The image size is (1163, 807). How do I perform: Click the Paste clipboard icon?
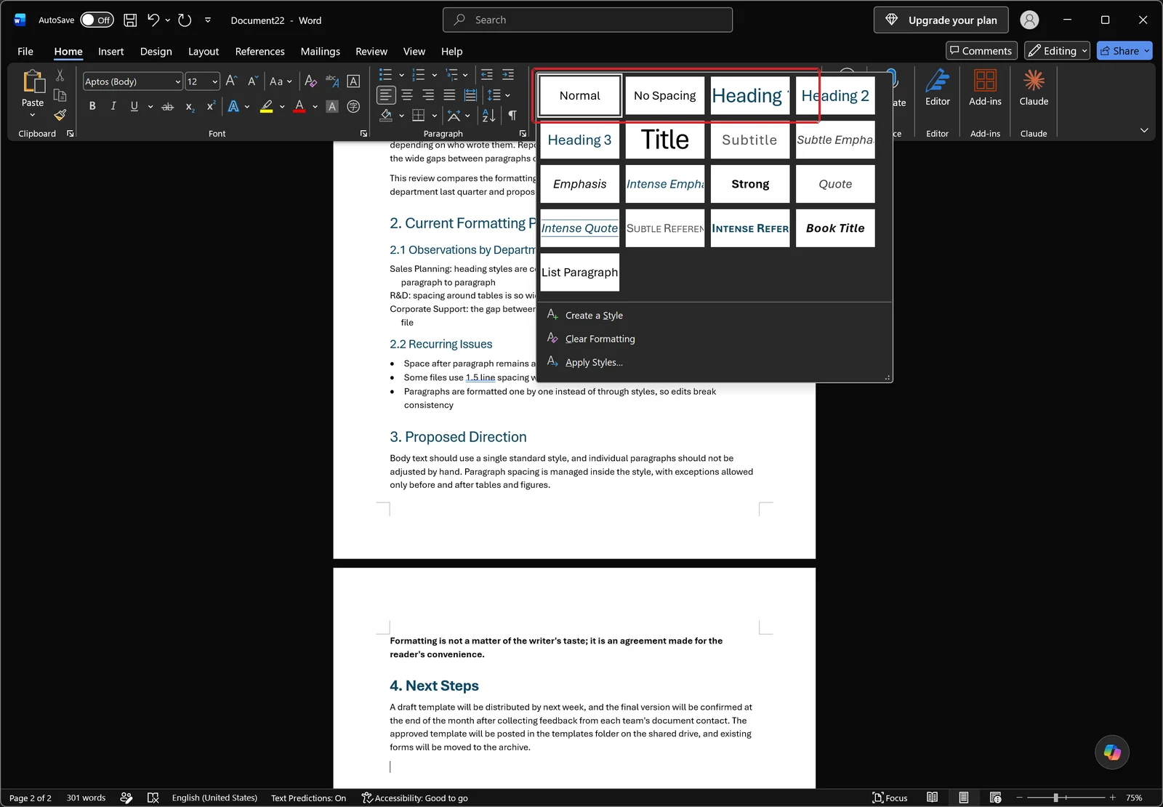pos(33,81)
